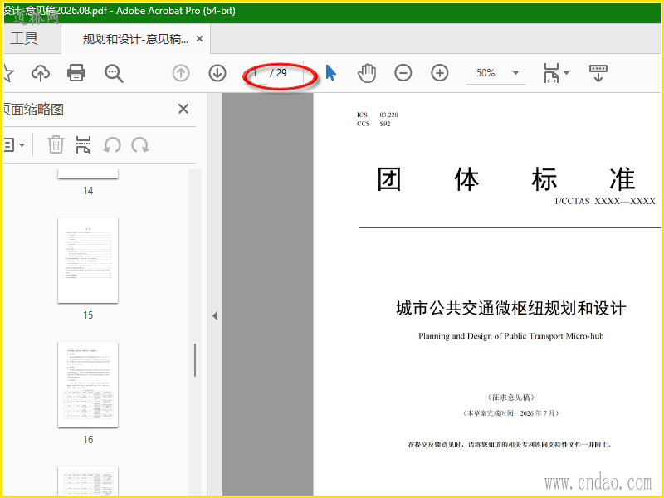Click the draft completion date 2026年7月 line
The image size is (664, 498).
[511, 413]
